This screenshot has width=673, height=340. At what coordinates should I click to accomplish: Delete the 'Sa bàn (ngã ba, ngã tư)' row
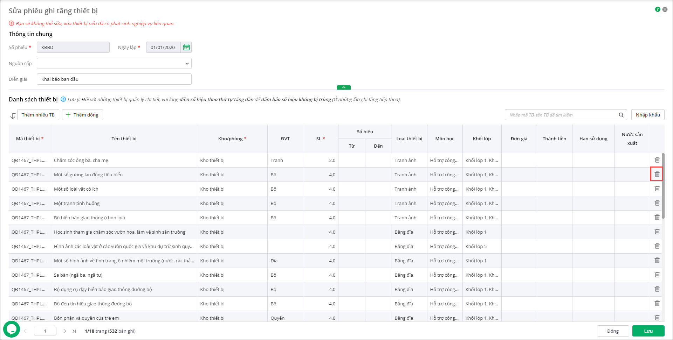[657, 275]
